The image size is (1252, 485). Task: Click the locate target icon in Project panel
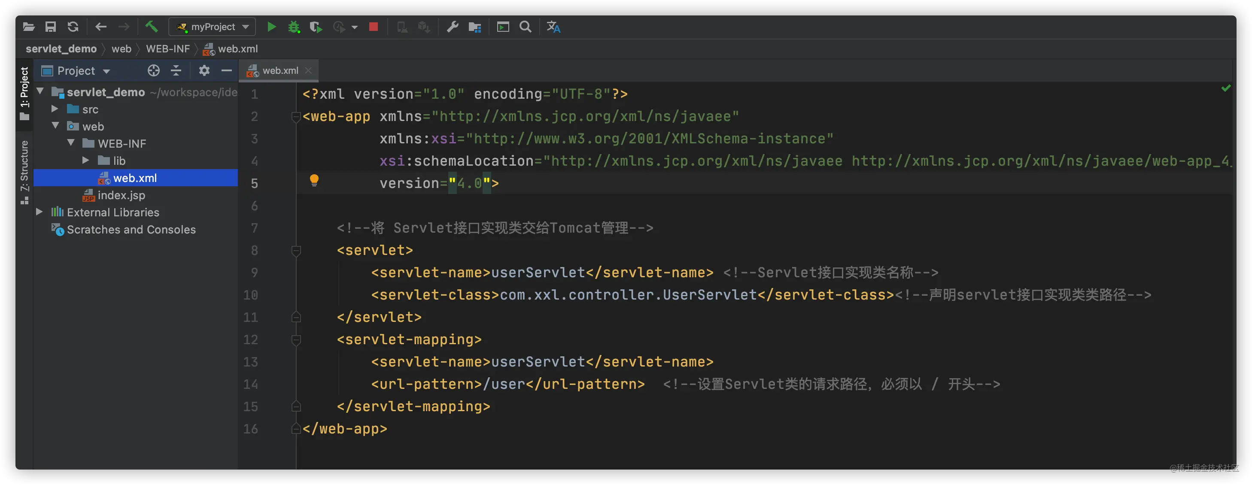pyautogui.click(x=154, y=71)
